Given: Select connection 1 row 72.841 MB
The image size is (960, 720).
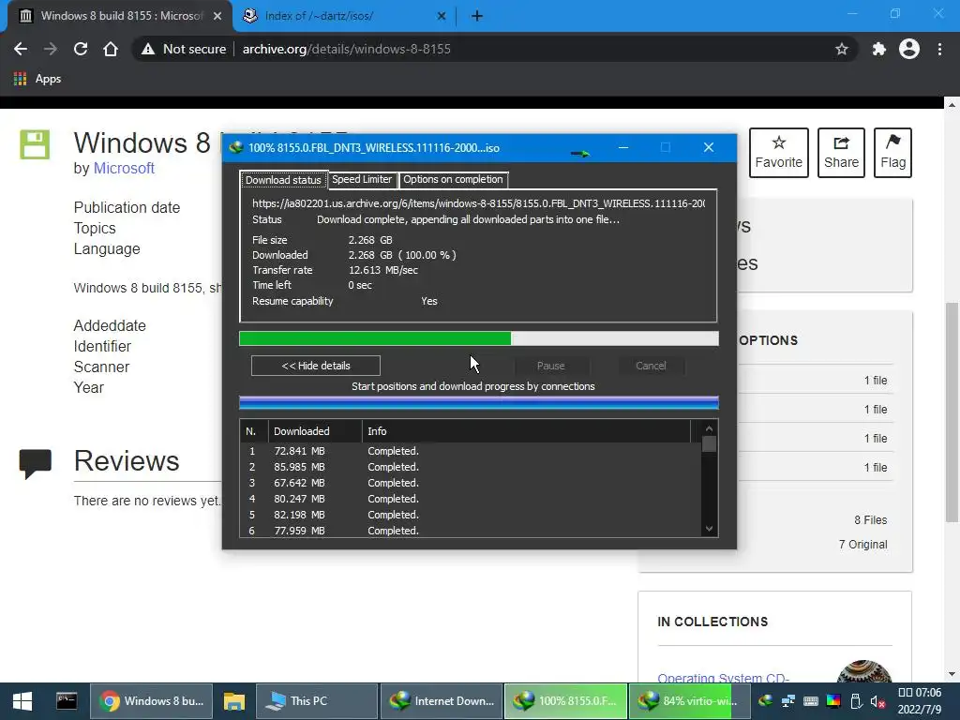Looking at the screenshot, I should [471, 451].
